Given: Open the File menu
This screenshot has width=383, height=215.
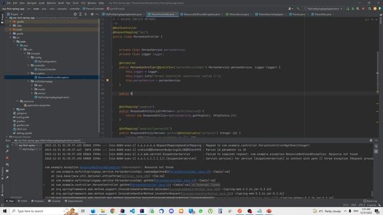Looking at the screenshot, I should pyautogui.click(x=9, y=3).
